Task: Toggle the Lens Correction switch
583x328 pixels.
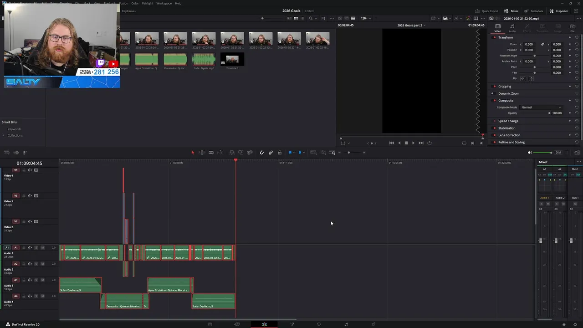Action: (495, 135)
